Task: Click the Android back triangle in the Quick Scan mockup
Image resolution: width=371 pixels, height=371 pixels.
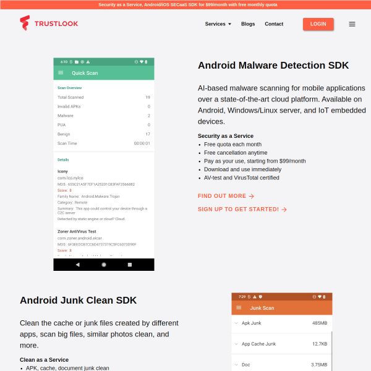Action: 78,265
